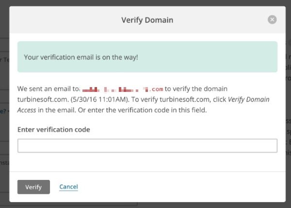The image size is (291, 208).
Task: Click the pixelated red email address
Action: pos(123,89)
